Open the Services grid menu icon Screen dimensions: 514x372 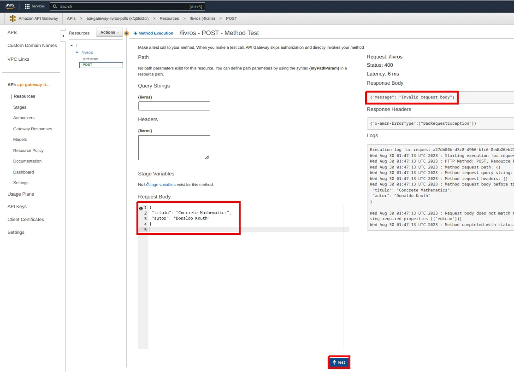[27, 6]
